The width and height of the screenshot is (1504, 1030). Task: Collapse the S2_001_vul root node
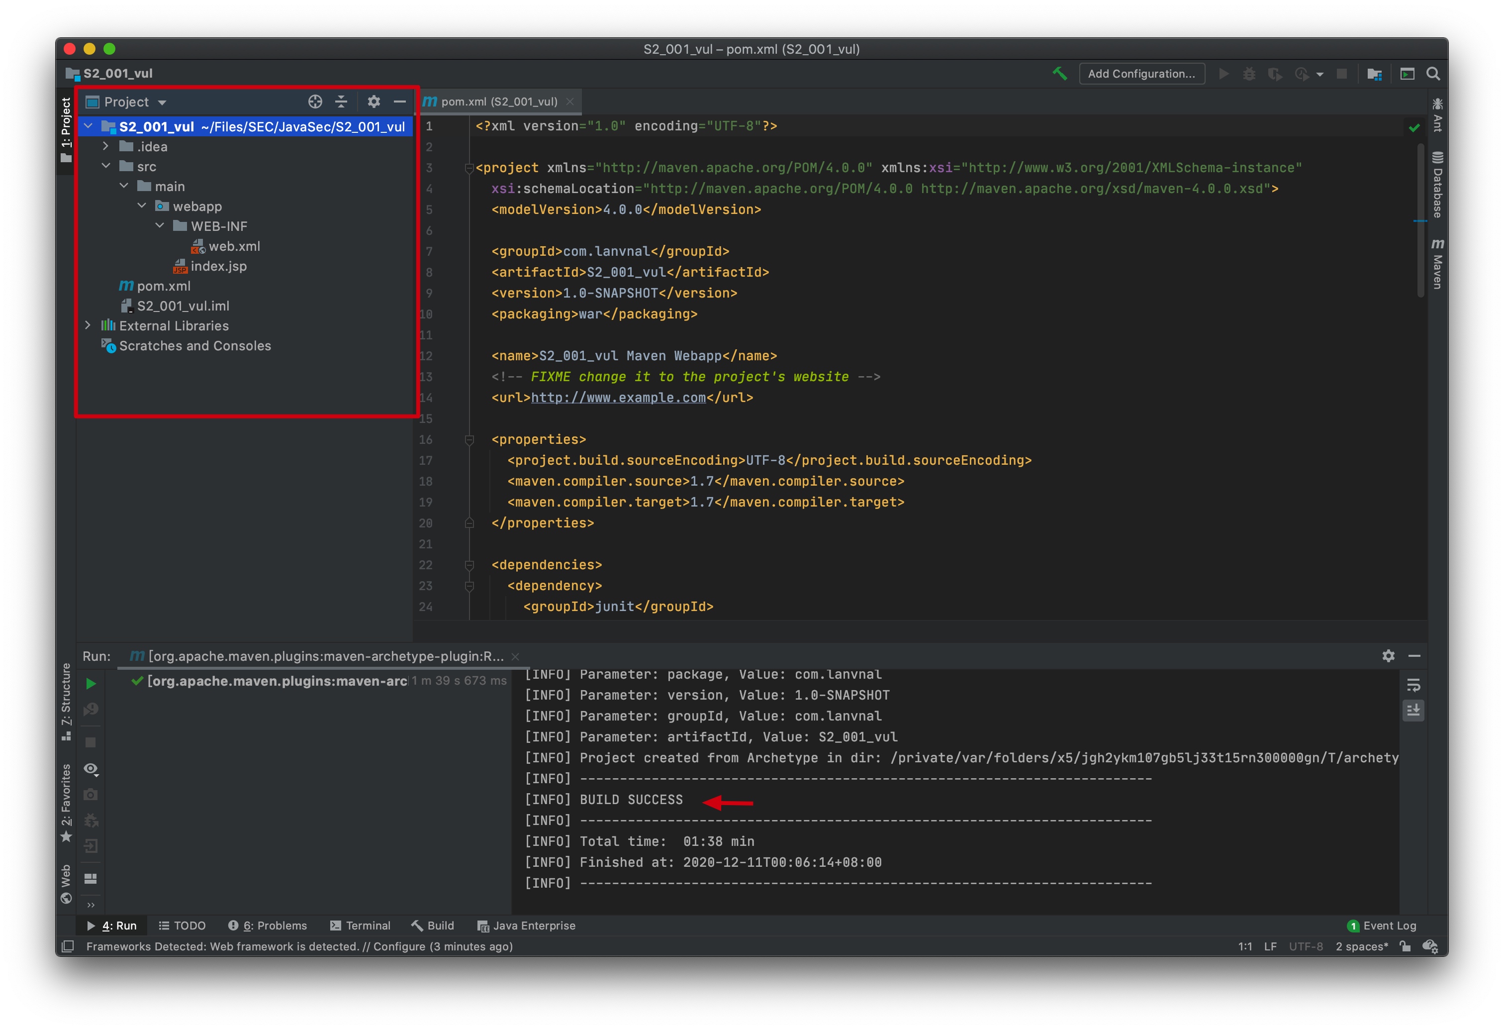tap(89, 126)
